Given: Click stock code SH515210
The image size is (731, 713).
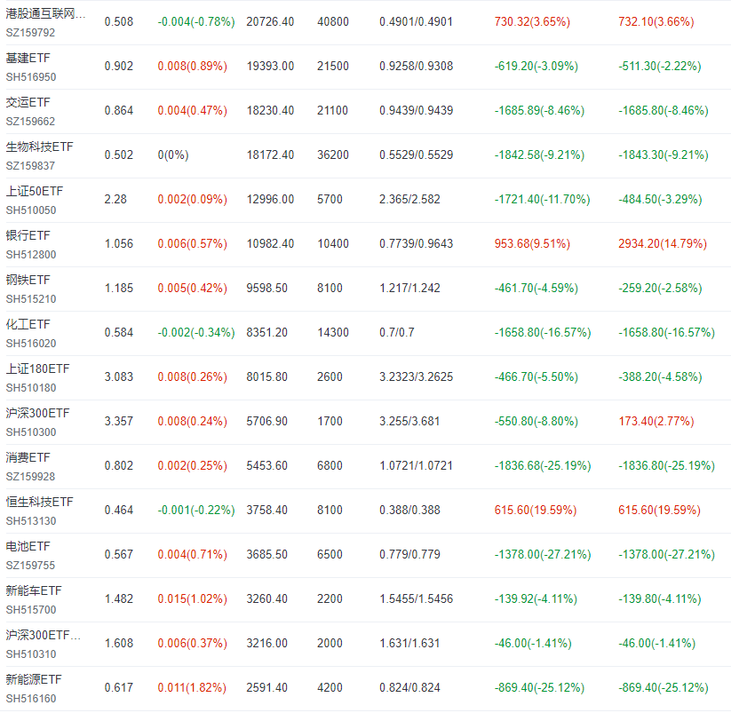Looking at the screenshot, I should pos(31,298).
